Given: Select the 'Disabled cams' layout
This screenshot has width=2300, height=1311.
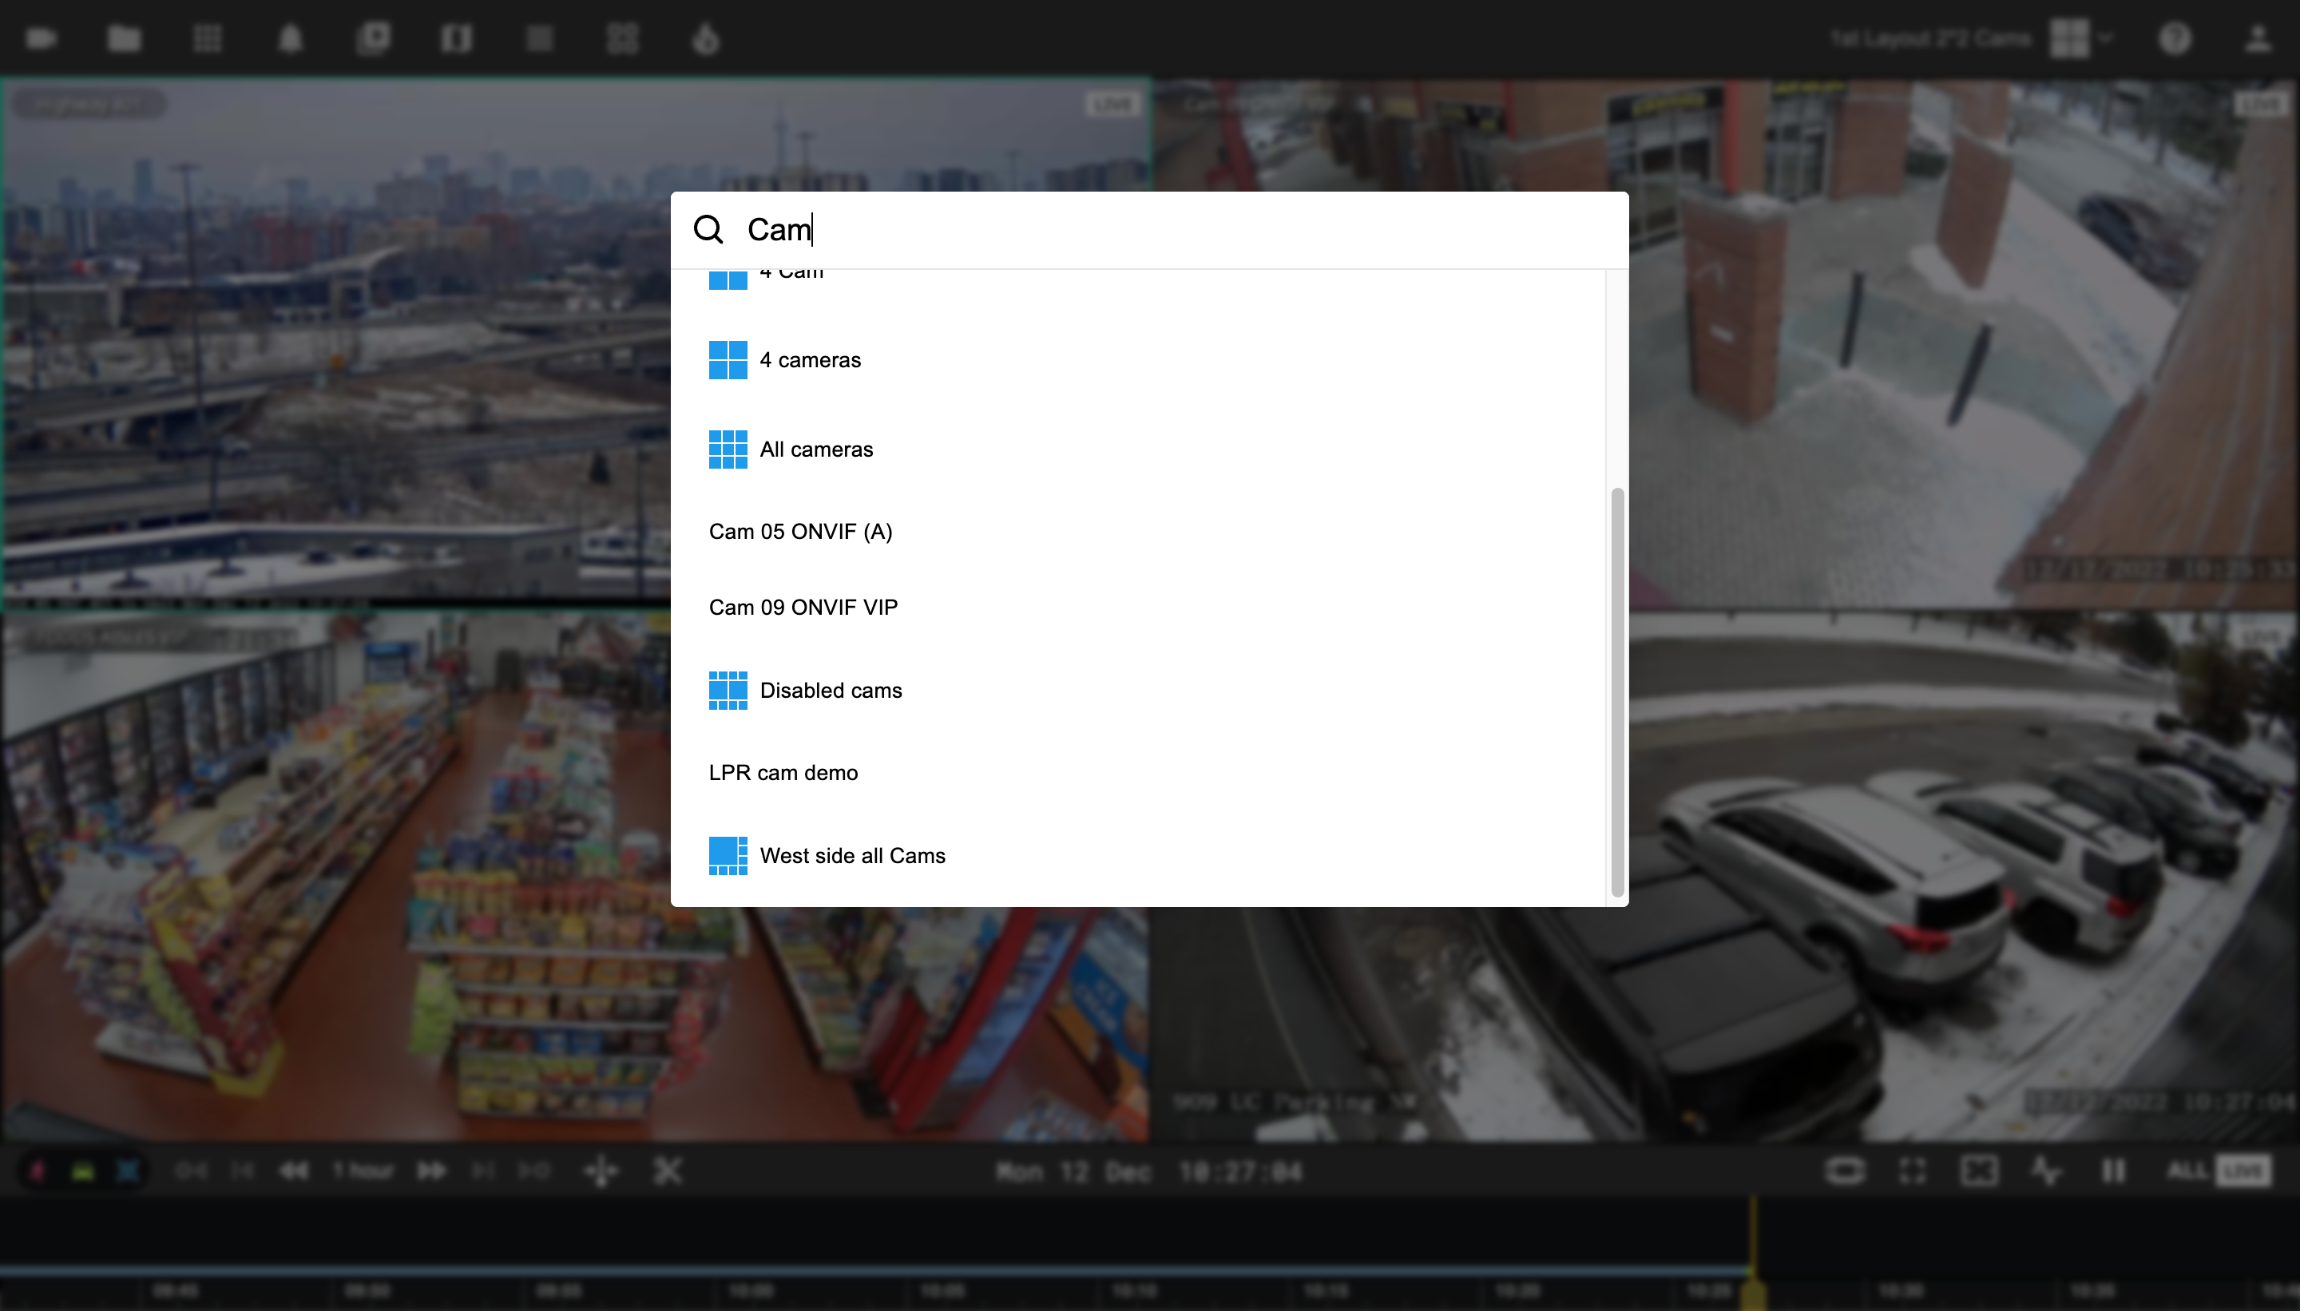Looking at the screenshot, I should (830, 691).
